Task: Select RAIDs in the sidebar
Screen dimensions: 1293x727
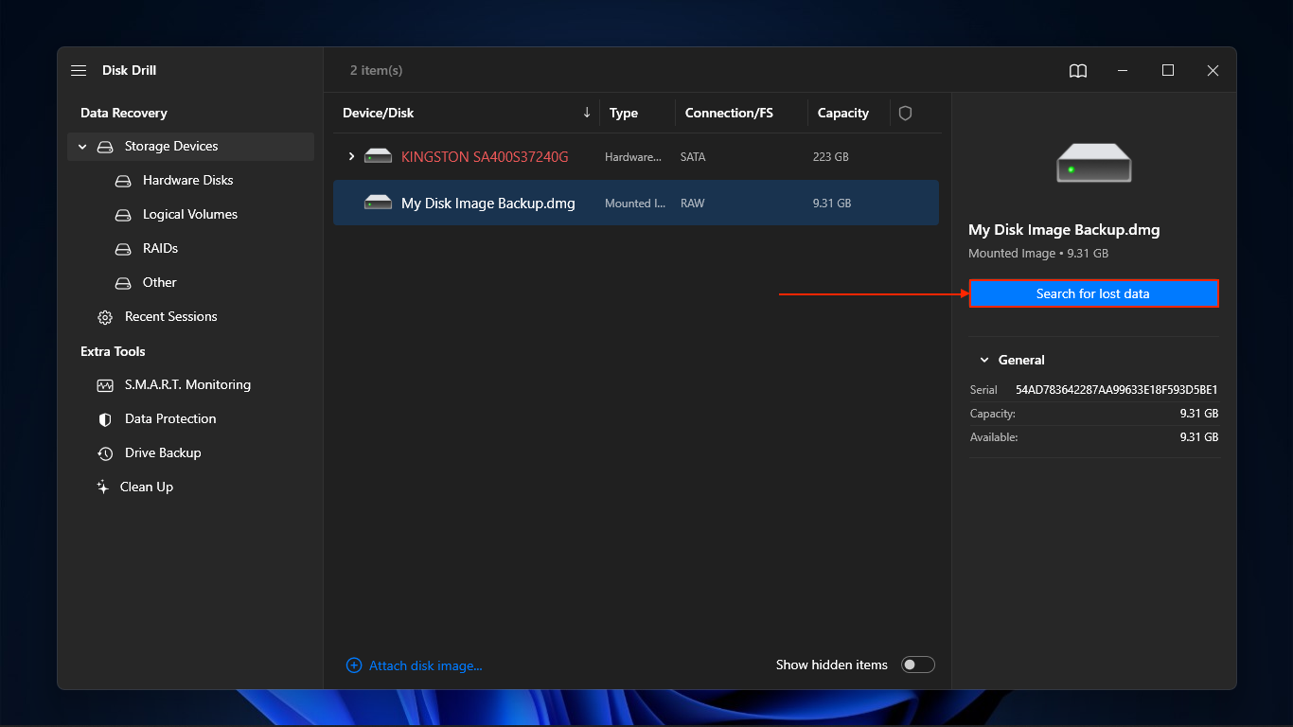Action: click(x=160, y=248)
